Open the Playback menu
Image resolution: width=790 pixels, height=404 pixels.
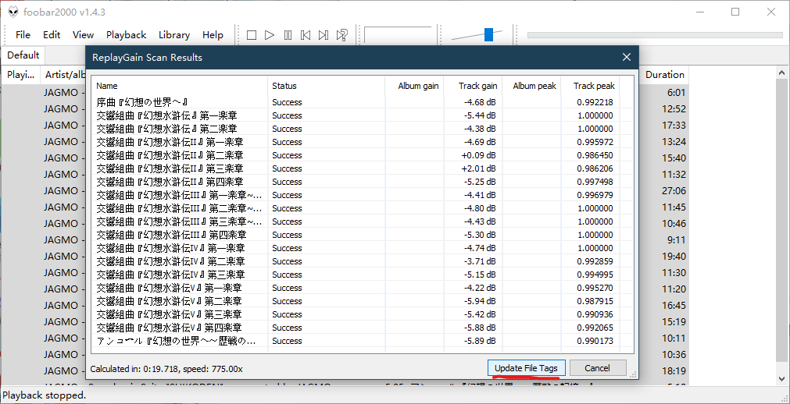(126, 35)
